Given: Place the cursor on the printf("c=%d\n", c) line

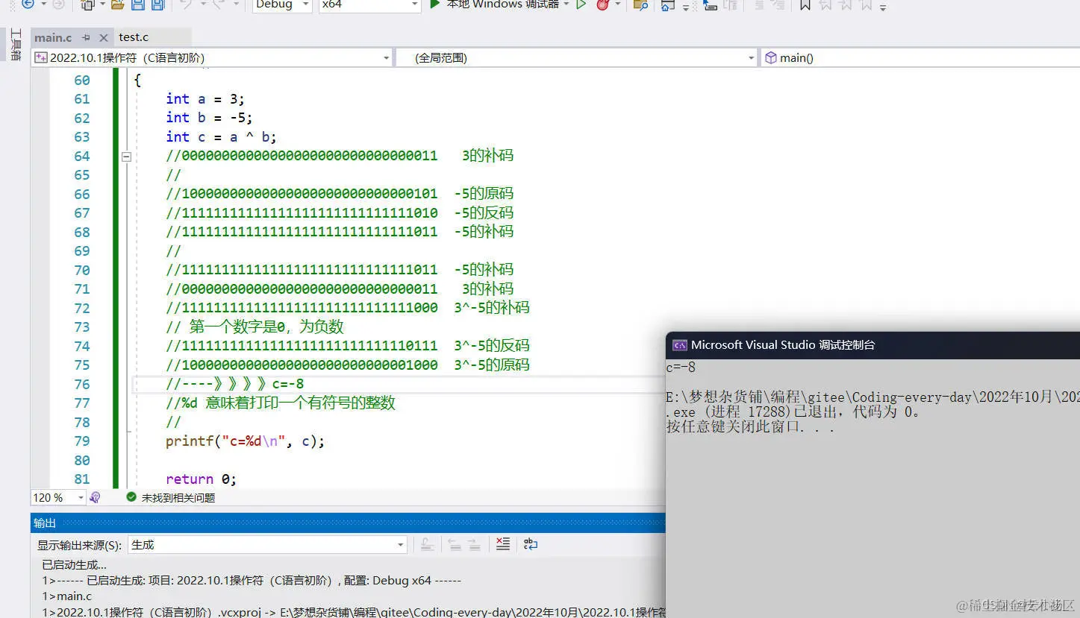Looking at the screenshot, I should pyautogui.click(x=246, y=441).
